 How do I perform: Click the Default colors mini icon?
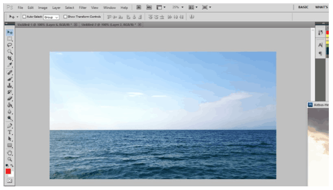7,165
